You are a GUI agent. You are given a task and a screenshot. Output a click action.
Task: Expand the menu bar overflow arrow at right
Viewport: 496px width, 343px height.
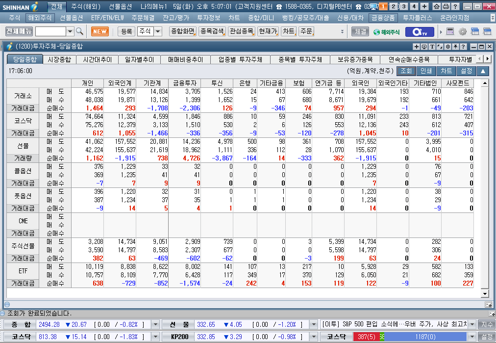coord(493,18)
